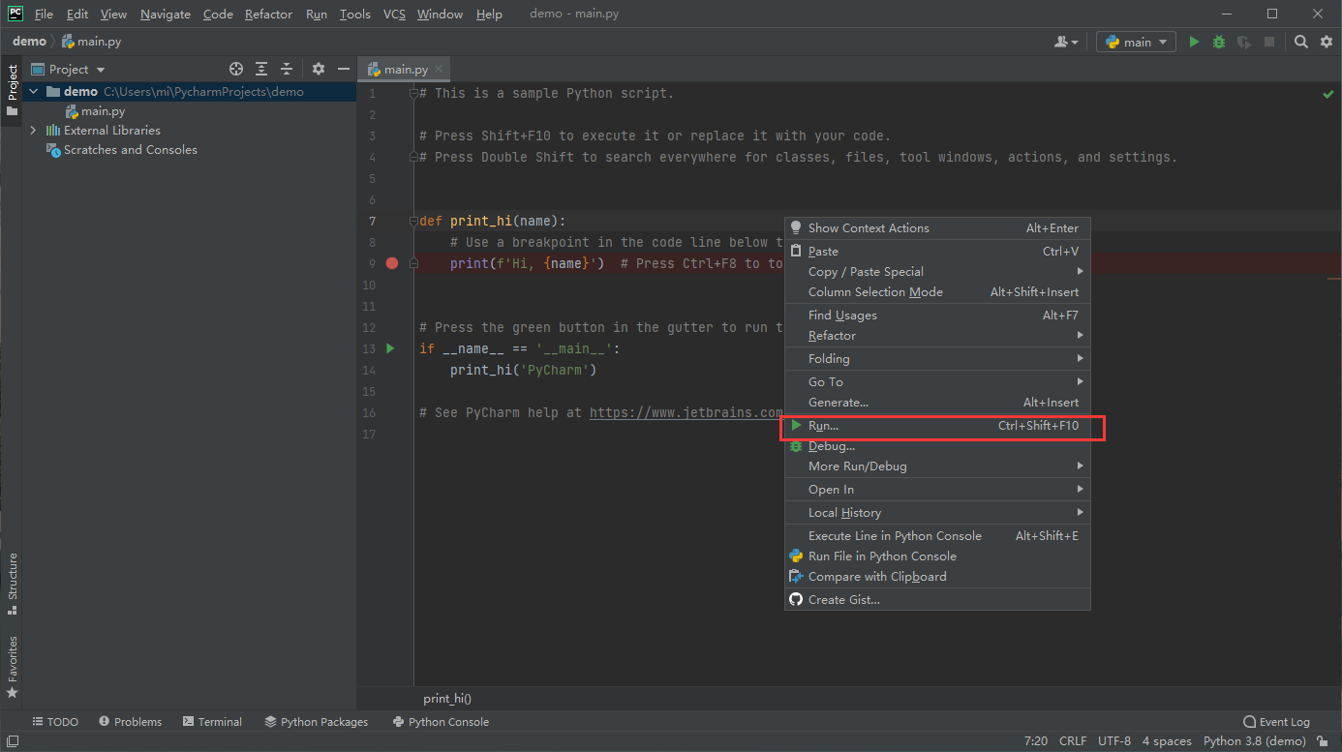Open the main run configuration dropdown
The width and height of the screenshot is (1342, 752).
[1136, 42]
